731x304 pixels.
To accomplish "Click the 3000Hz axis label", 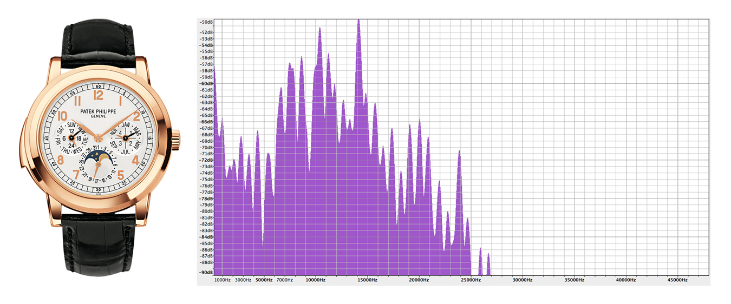I will (243, 280).
